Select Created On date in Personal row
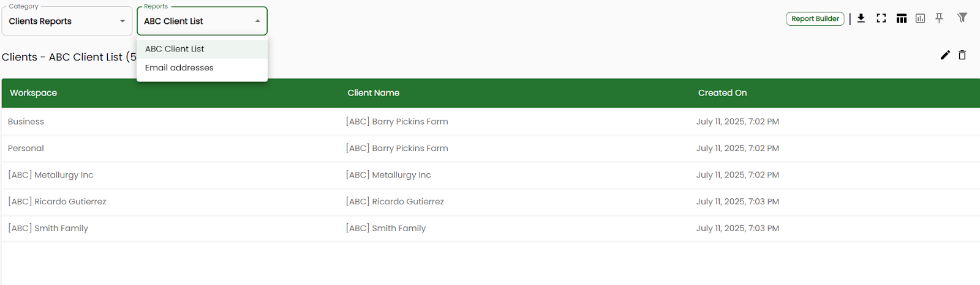 coord(737,149)
